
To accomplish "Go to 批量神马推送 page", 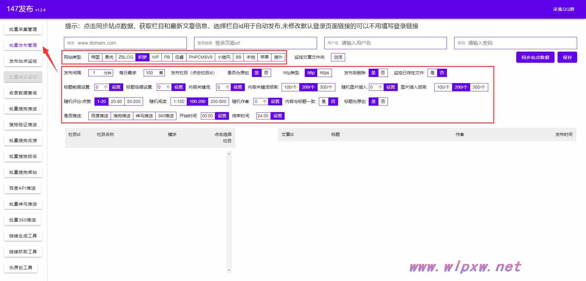I will [23, 204].
